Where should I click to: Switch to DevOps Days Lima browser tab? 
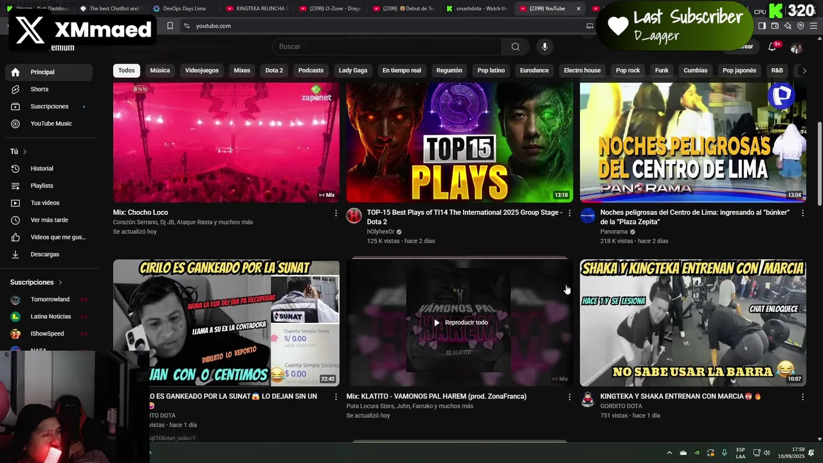[x=185, y=8]
